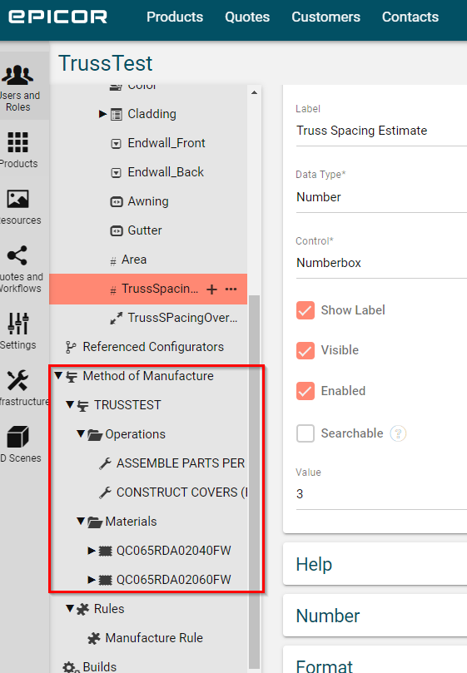Select the TrussSPacingOver tree row

coord(148,318)
